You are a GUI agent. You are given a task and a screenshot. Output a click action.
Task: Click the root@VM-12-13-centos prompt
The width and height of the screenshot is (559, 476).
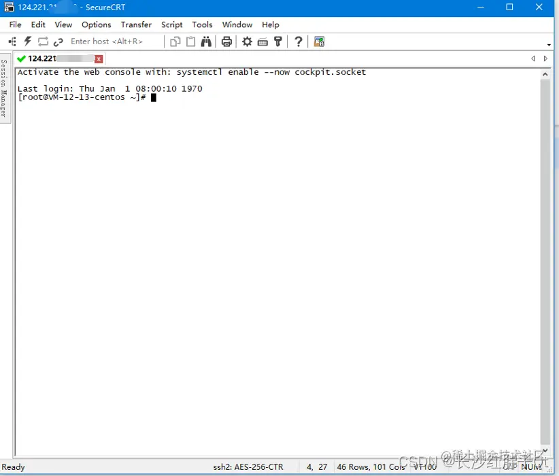coord(82,97)
